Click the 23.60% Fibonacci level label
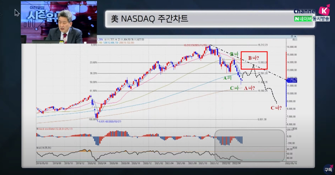Image resolution: width=335 pixels, height=175 pixels. click(94, 62)
